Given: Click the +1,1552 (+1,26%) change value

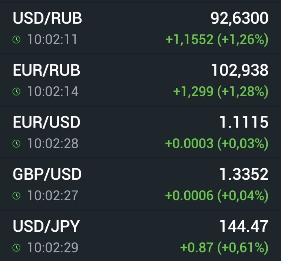Looking at the screenshot, I should click(x=216, y=40).
